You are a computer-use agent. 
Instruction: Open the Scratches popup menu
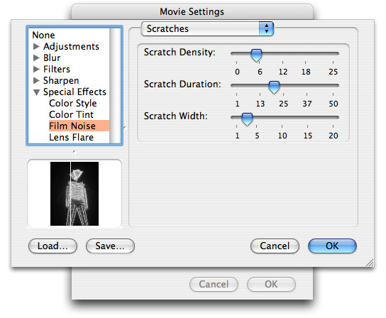tap(207, 29)
